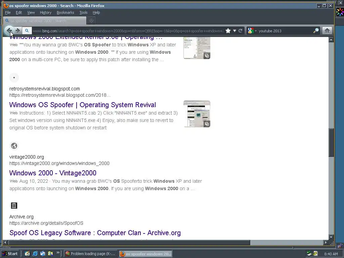The image size is (344, 258).
Task: Click the retrosystemsrevival.blogspot.com site name
Action: tap(45, 89)
